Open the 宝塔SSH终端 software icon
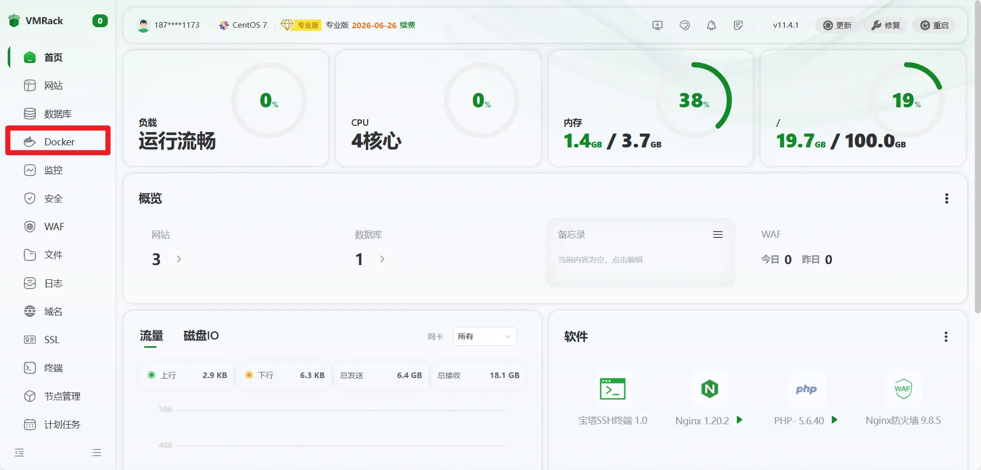The height and width of the screenshot is (470, 981). [x=612, y=389]
